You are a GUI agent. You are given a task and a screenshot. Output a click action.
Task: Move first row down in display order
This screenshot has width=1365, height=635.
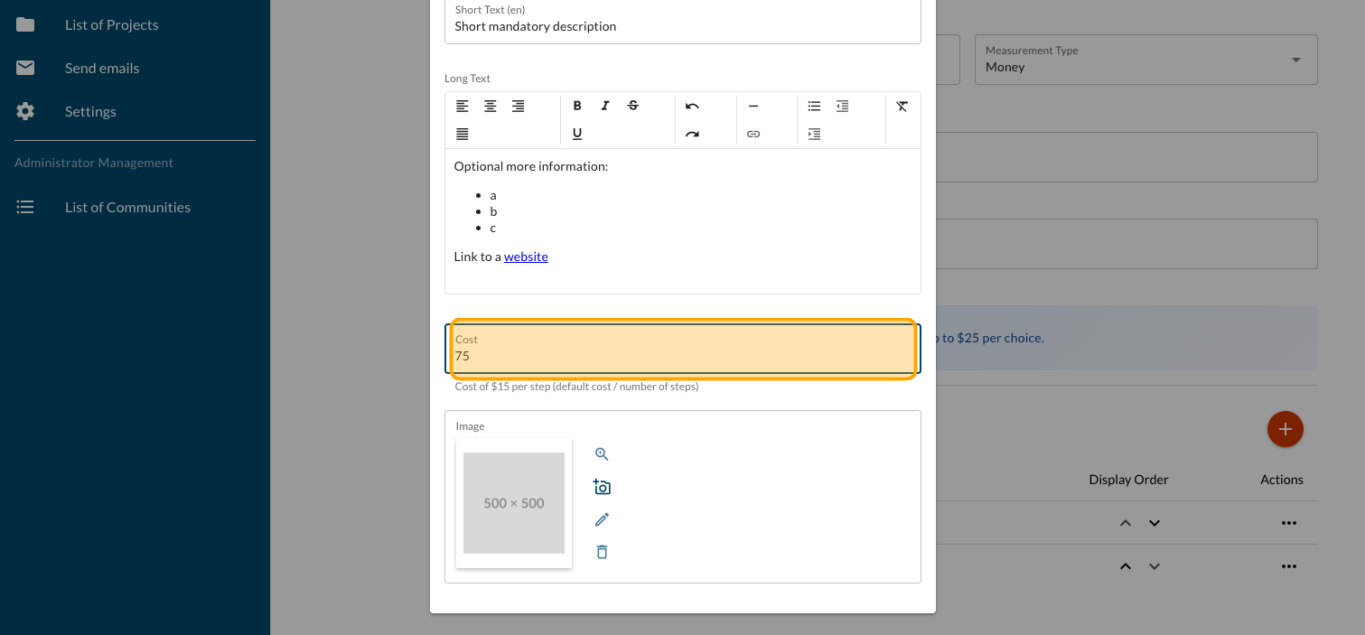tap(1154, 523)
